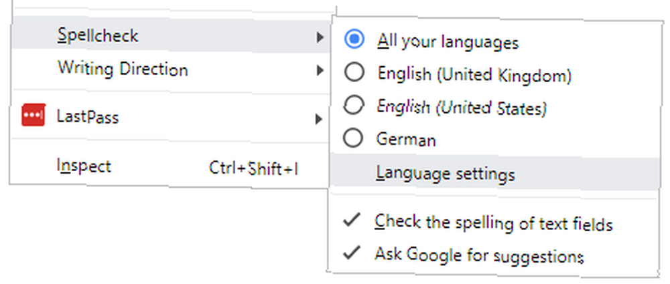The image size is (670, 284).
Task: Select the All your languages radio button
Action: pos(354,39)
